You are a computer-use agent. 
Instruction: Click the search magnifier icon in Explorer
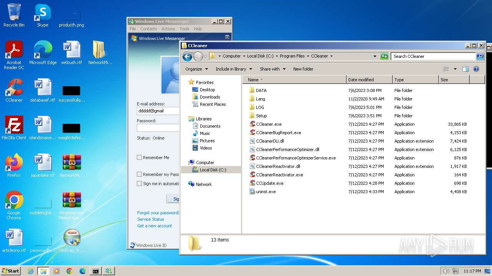pyautogui.click(x=480, y=56)
